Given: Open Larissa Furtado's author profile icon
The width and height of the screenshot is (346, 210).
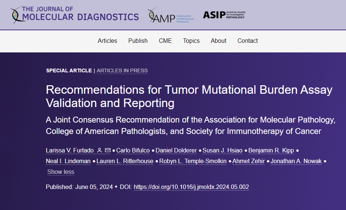Looking at the screenshot, I should 99,151.
